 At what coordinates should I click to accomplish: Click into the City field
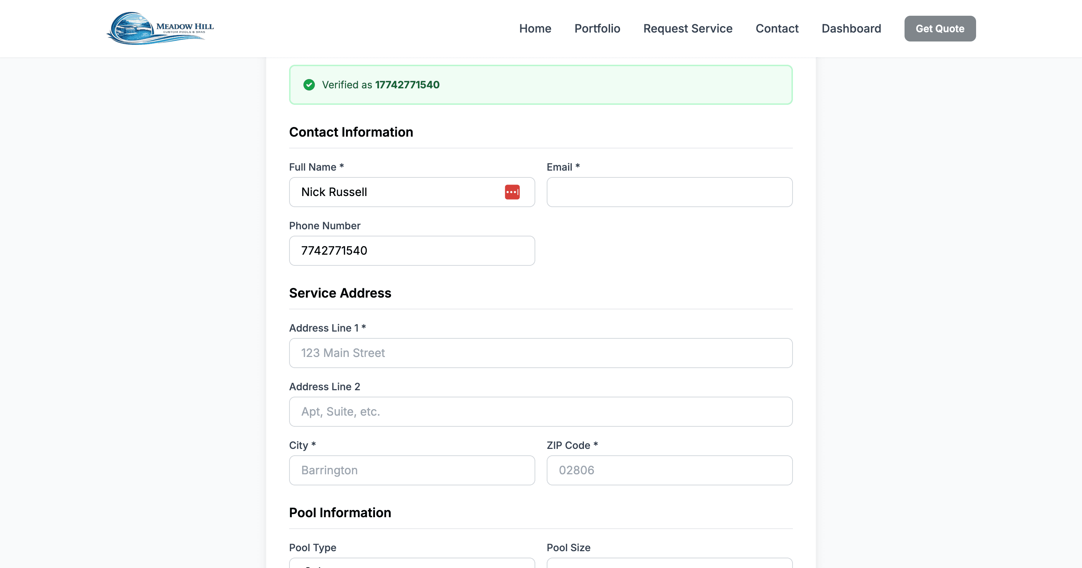411,470
